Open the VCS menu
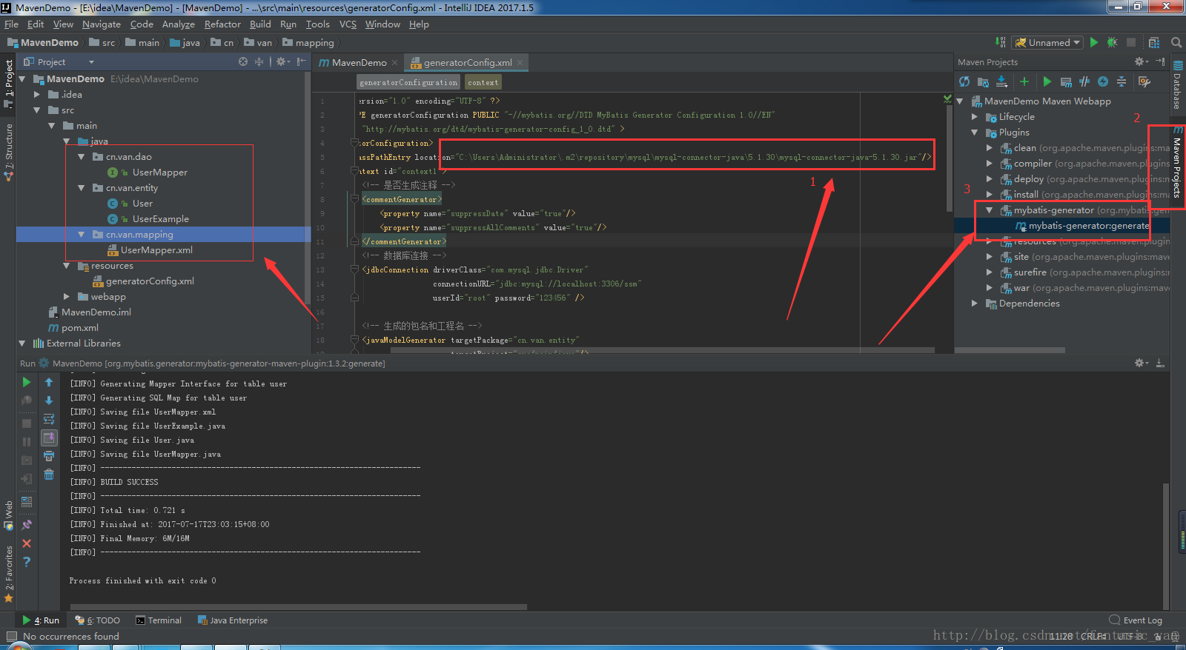The width and height of the screenshot is (1186, 650). click(x=348, y=24)
